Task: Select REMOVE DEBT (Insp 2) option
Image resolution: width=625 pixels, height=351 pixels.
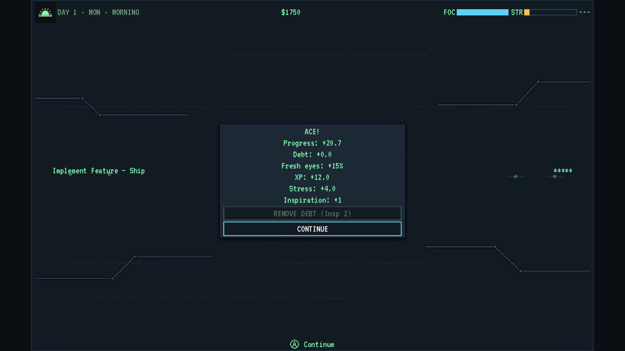Action: [312, 214]
